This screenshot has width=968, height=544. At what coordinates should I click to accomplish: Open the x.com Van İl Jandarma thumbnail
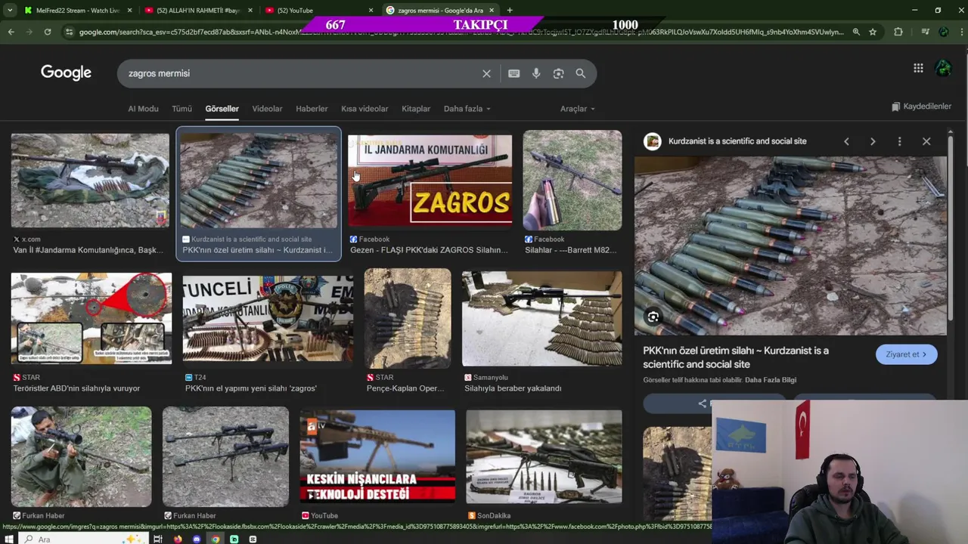(90, 181)
